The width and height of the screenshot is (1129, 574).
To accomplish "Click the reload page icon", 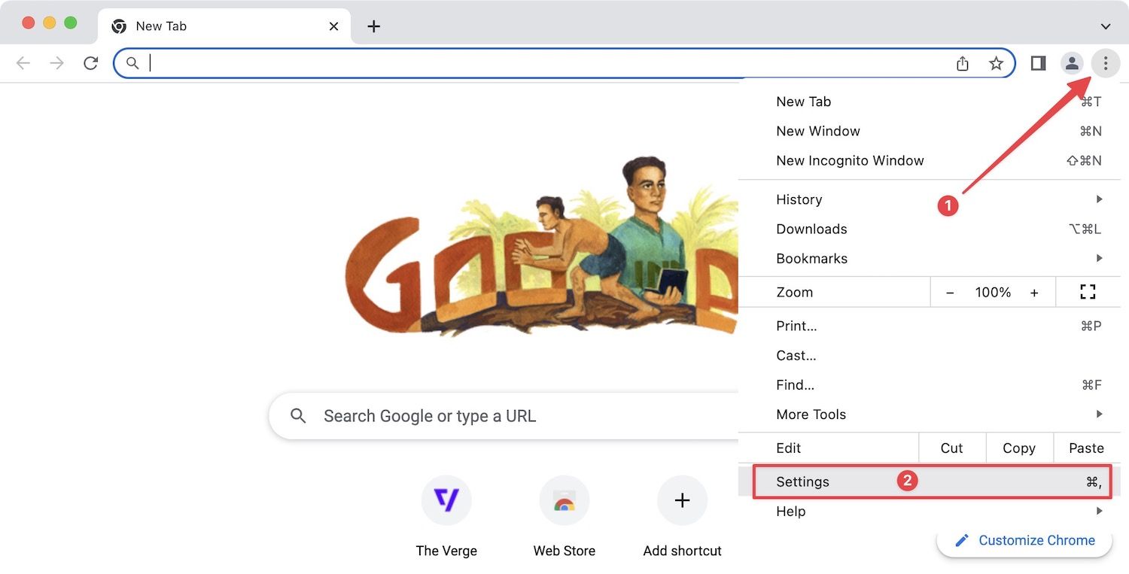I will (91, 63).
